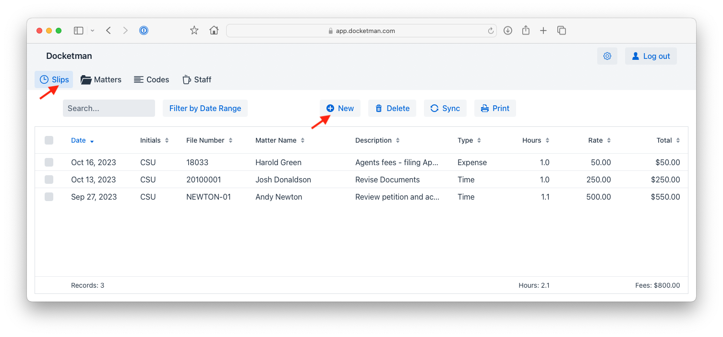Image resolution: width=723 pixels, height=337 pixels.
Task: Click the Delete button
Action: [x=392, y=108]
